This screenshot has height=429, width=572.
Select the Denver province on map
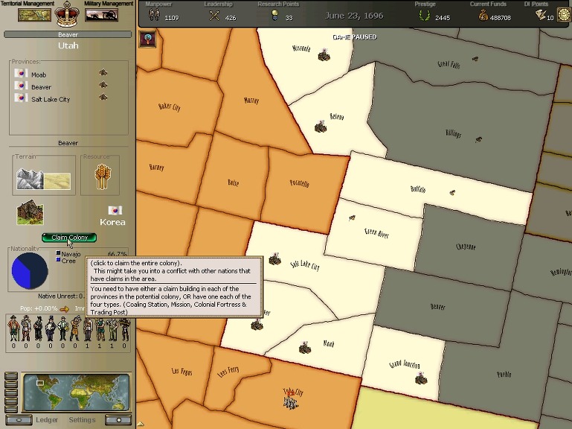click(438, 306)
